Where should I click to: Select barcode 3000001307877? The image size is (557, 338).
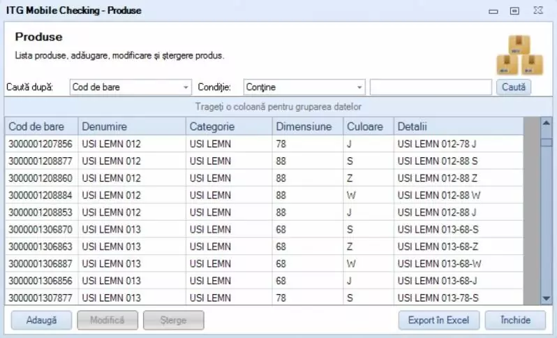(x=40, y=297)
